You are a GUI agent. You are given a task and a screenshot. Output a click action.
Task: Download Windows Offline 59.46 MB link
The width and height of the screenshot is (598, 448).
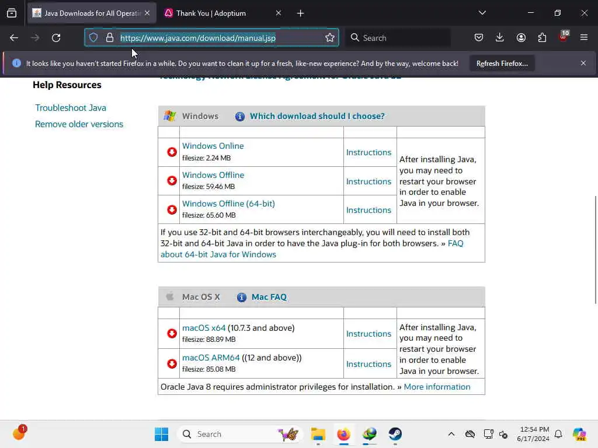click(213, 175)
